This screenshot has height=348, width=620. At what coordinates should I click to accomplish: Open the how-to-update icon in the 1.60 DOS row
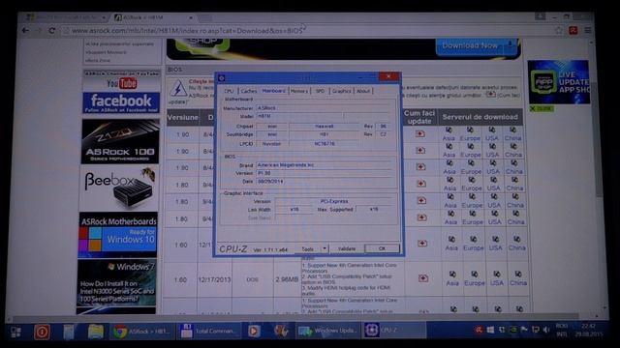[423, 278]
